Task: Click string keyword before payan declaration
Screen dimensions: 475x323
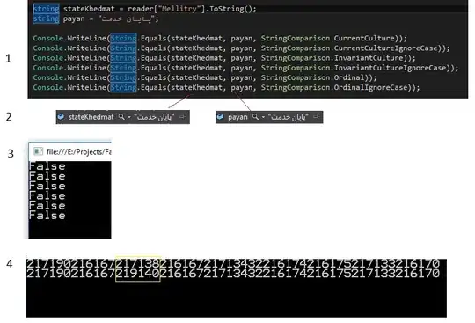Action: point(46,18)
